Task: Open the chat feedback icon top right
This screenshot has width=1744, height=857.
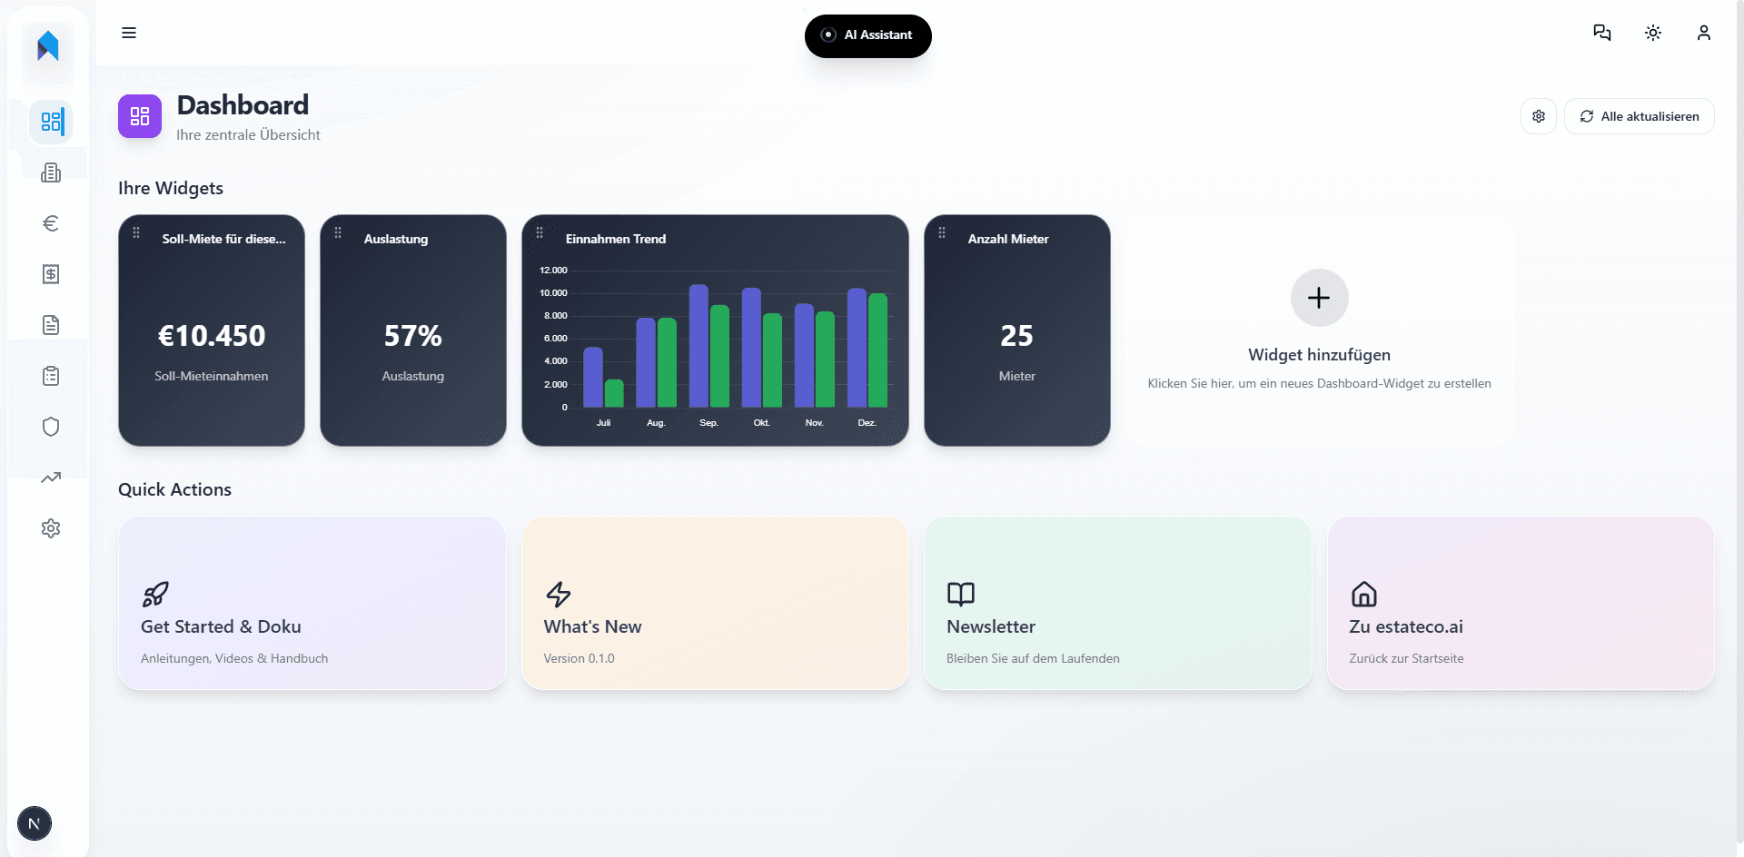Action: point(1601,33)
